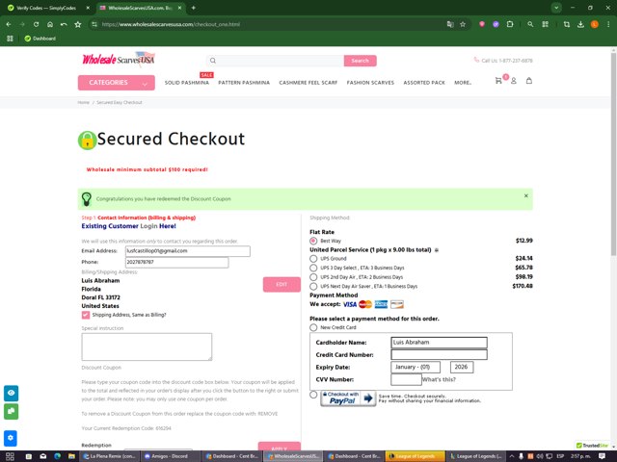Select UPS 3 Day Select shipping
The width and height of the screenshot is (617, 462).
313,268
